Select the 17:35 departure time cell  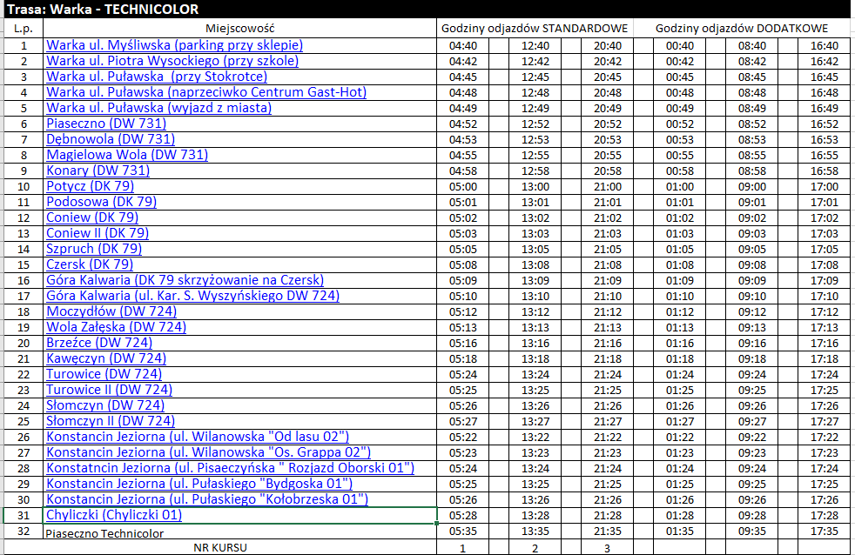pos(823,532)
